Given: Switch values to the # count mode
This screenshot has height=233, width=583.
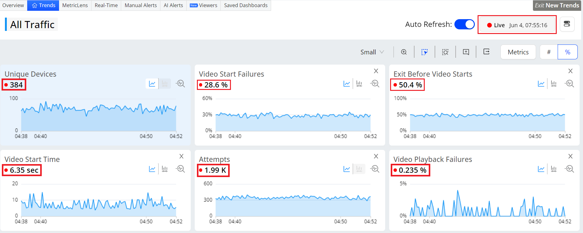Looking at the screenshot, I should click(x=549, y=52).
